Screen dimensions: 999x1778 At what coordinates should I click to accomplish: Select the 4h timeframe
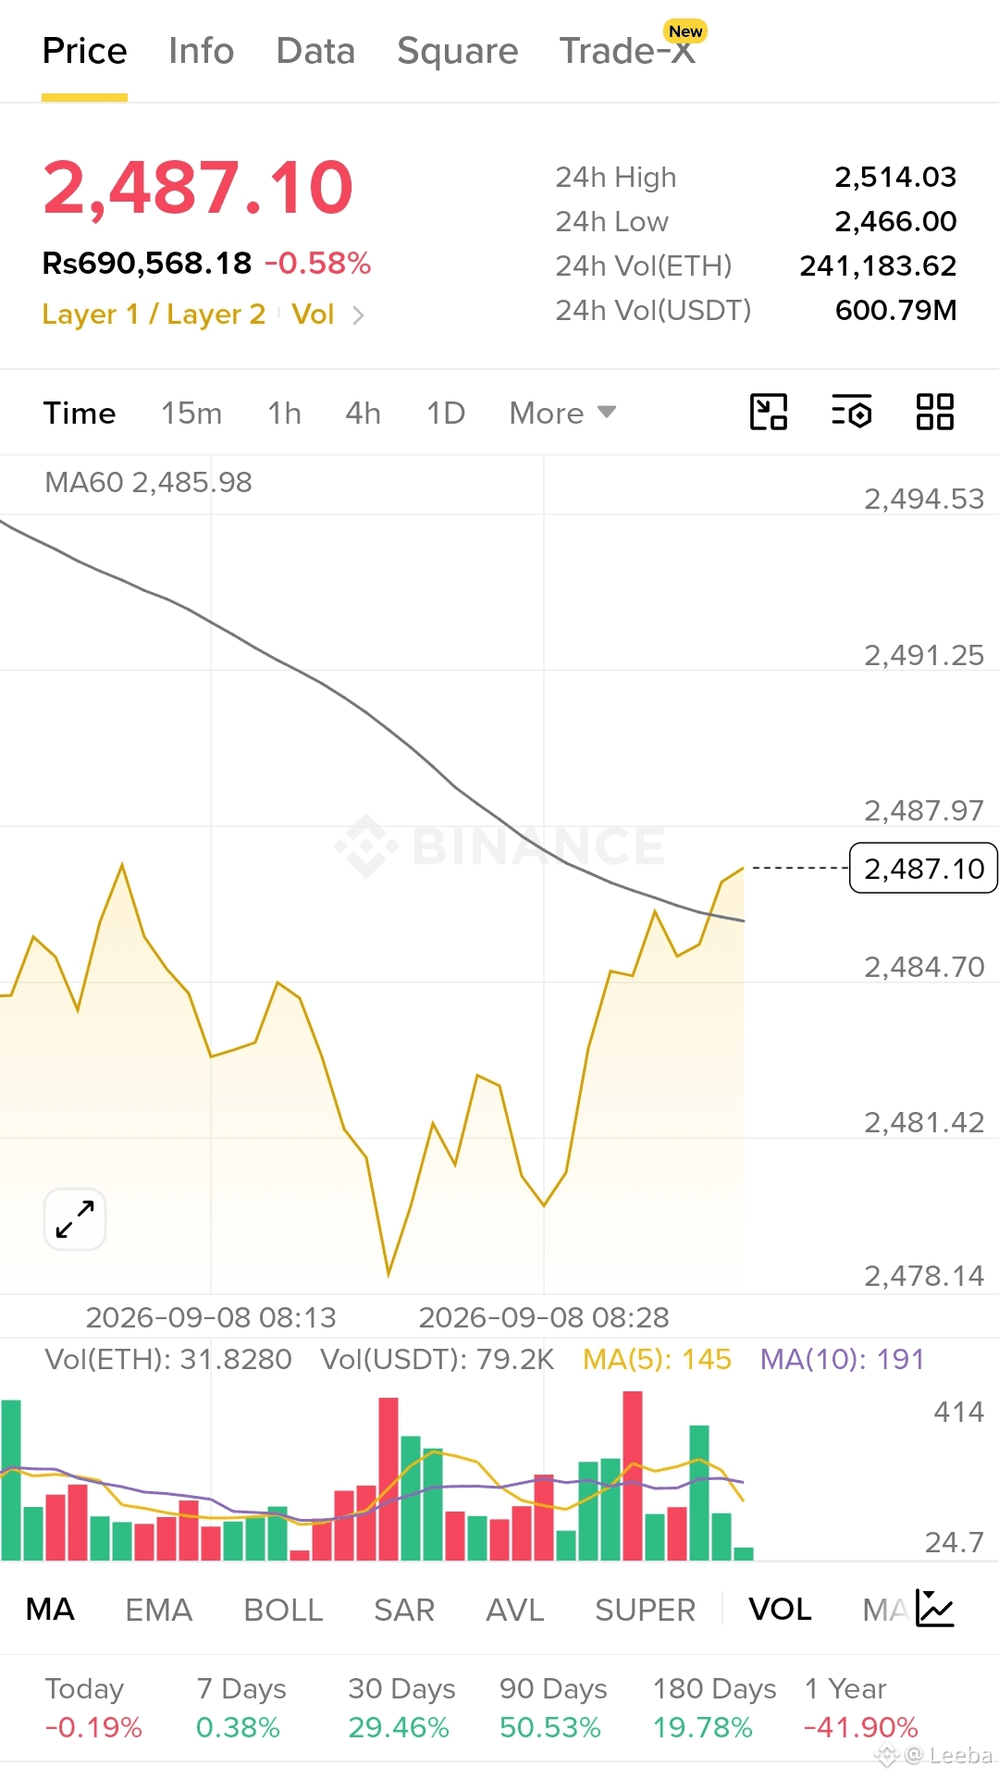[363, 413]
